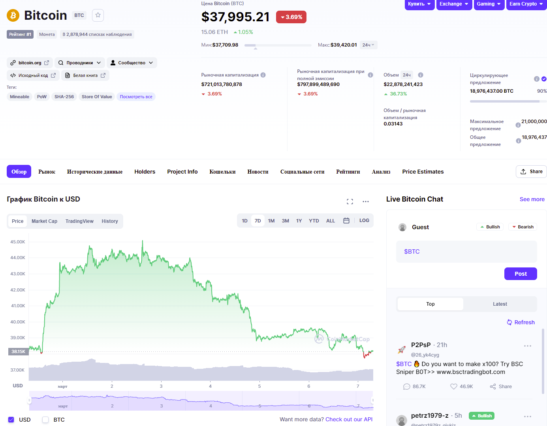Screen dimensions: 547x426
Task: Open P2PsP post three-dot menu
Action: 528,346
